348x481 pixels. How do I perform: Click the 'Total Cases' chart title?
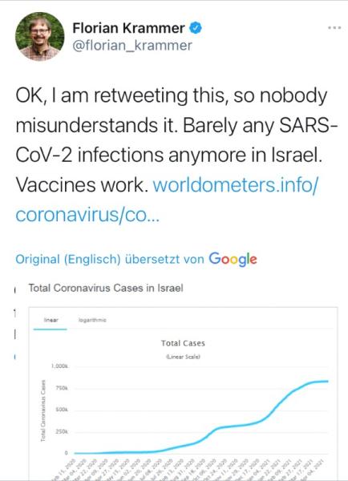(183, 343)
